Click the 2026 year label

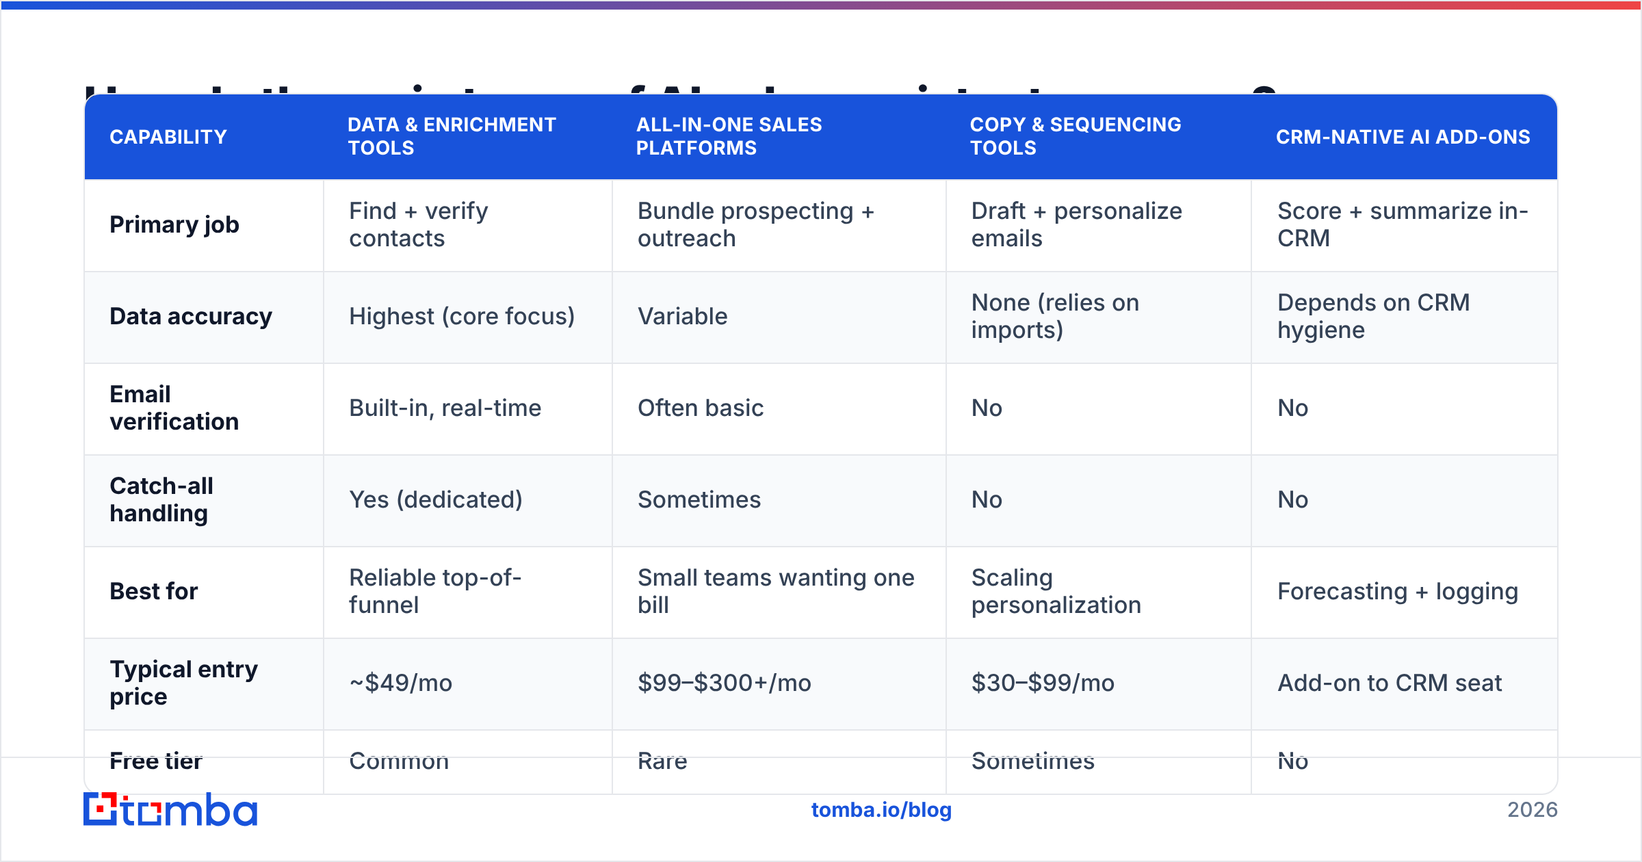1533,810
